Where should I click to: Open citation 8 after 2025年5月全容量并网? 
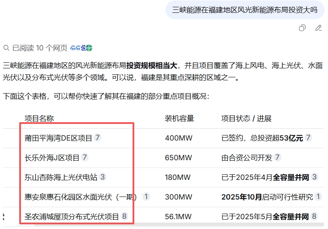tap(314, 216)
